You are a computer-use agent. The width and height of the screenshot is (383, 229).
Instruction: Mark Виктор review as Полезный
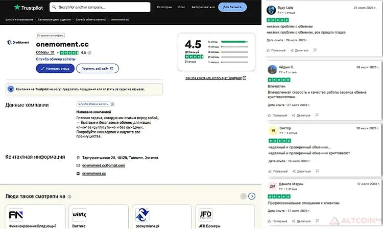pyautogui.click(x=278, y=171)
